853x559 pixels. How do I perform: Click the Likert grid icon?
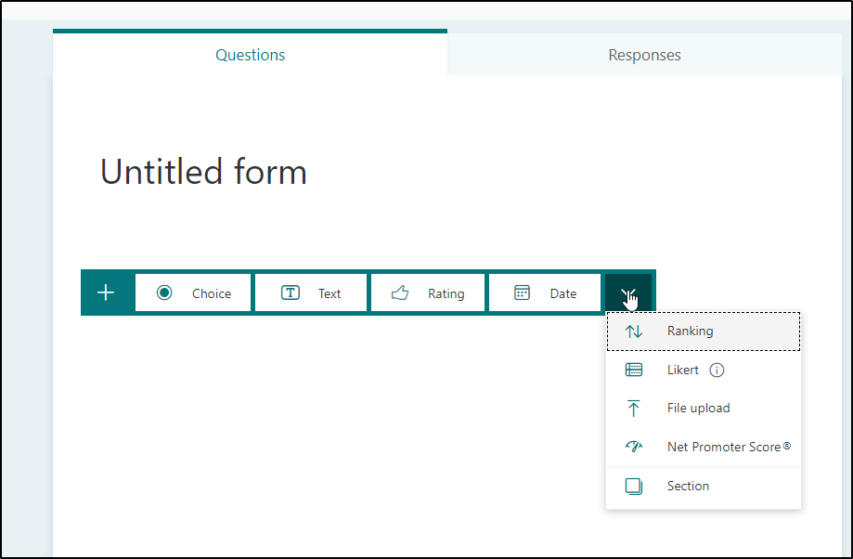(x=634, y=370)
